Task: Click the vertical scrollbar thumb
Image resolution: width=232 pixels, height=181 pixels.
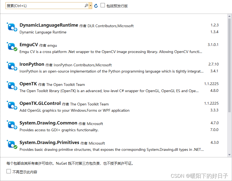Action: [229, 65]
